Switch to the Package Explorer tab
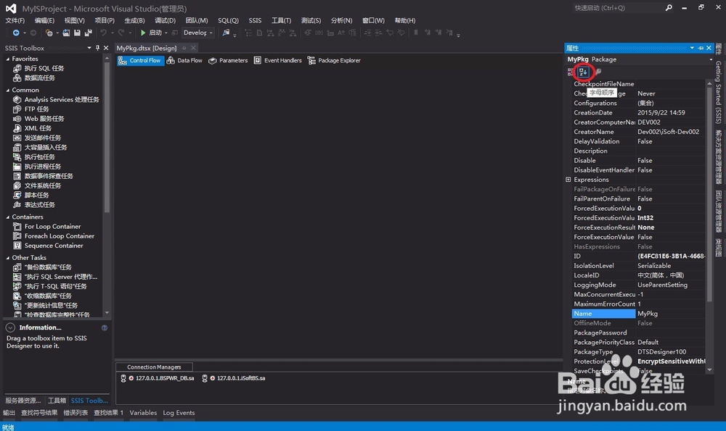Viewport: 726px width, 431px height. click(x=334, y=61)
